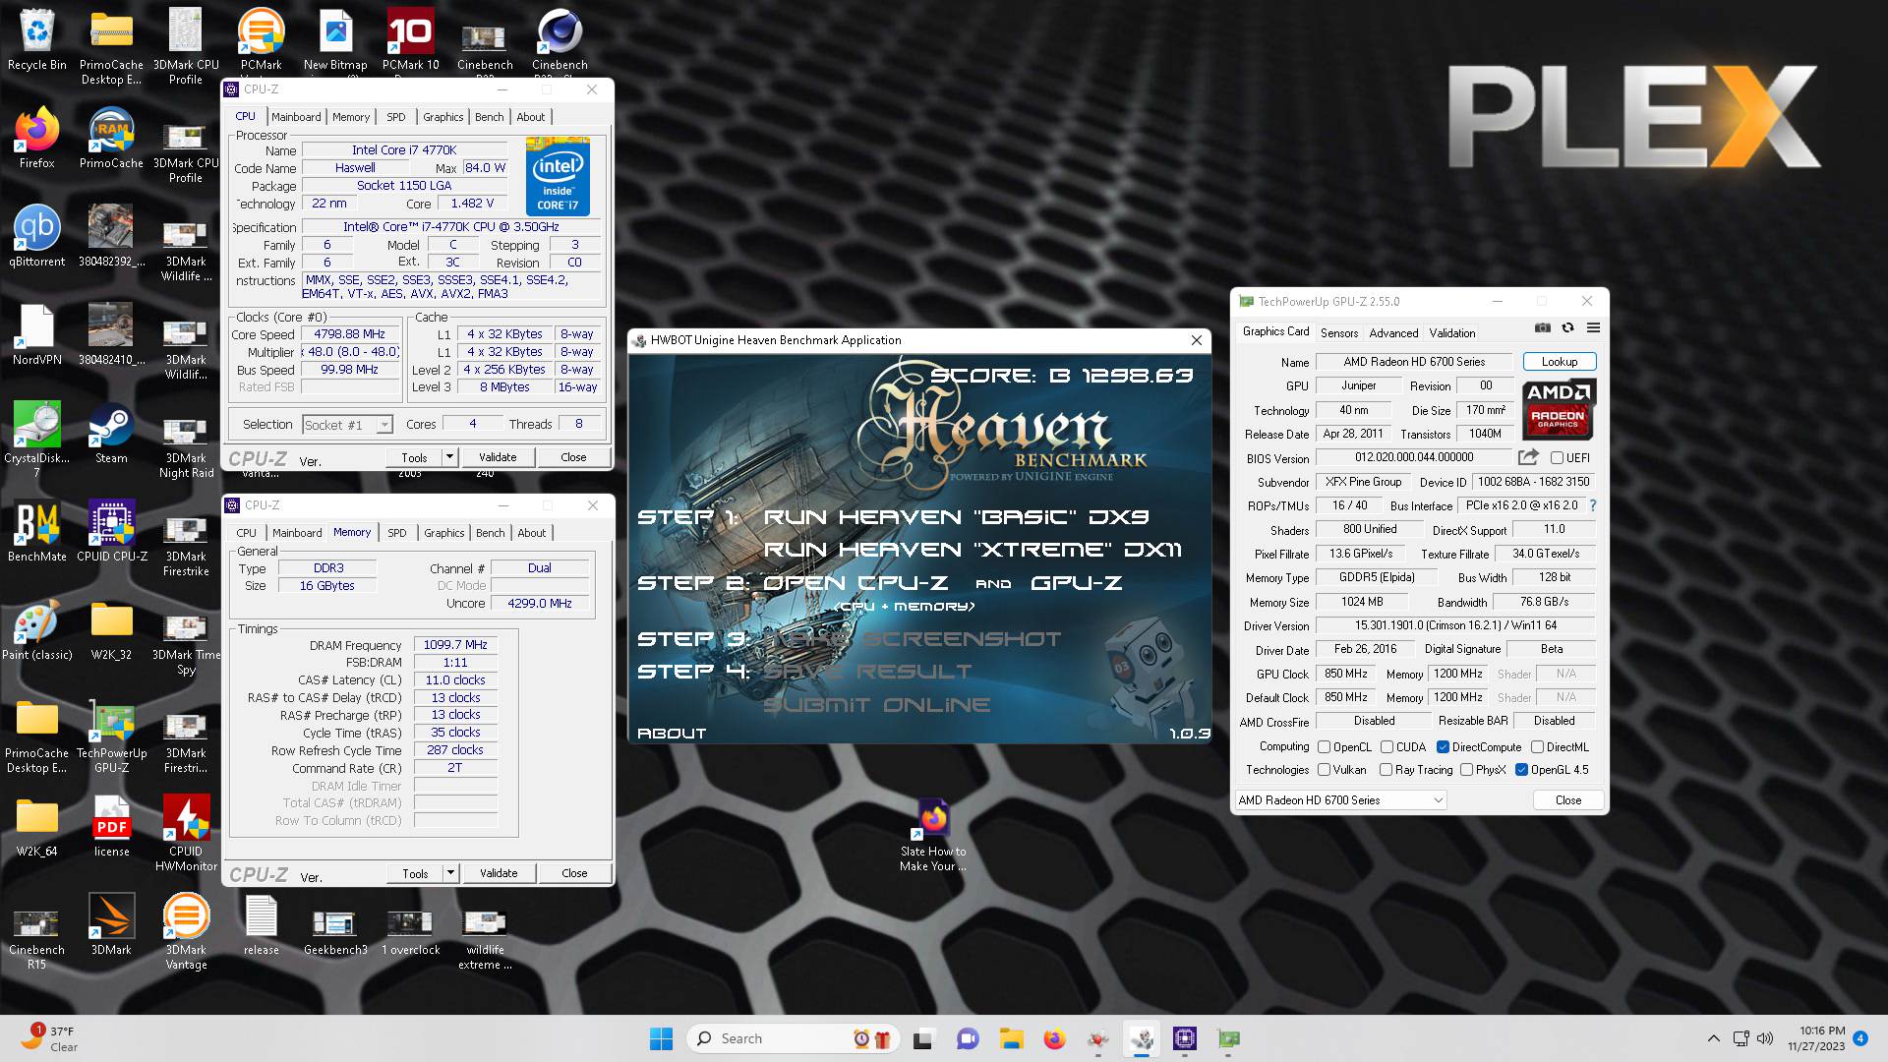
Task: Toggle the DirectML checkbox
Action: pyautogui.click(x=1537, y=747)
